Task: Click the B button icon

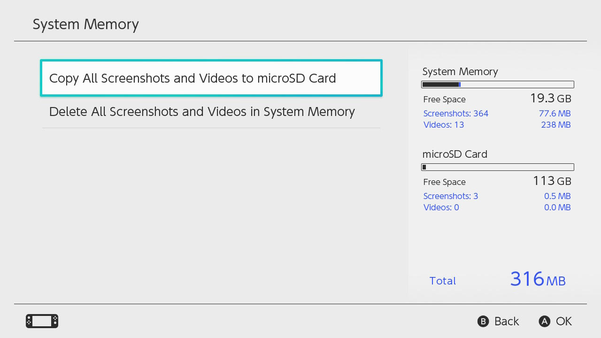Action: point(483,321)
